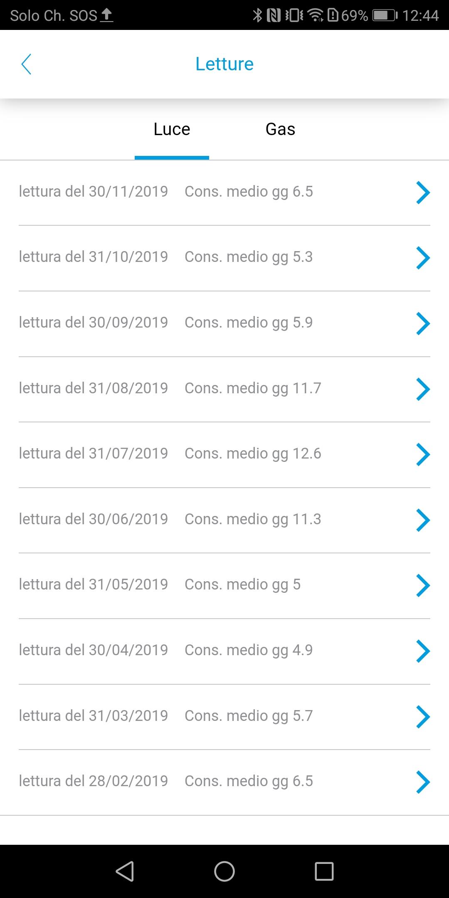
Task: Tap the "Letture" page title
Action: tap(224, 64)
